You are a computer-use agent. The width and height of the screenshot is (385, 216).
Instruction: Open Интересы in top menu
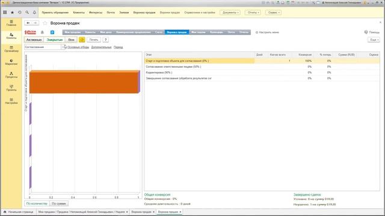(96, 13)
